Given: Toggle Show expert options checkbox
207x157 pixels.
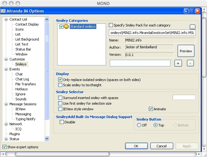Looking at the screenshot, I should [x=4, y=147].
